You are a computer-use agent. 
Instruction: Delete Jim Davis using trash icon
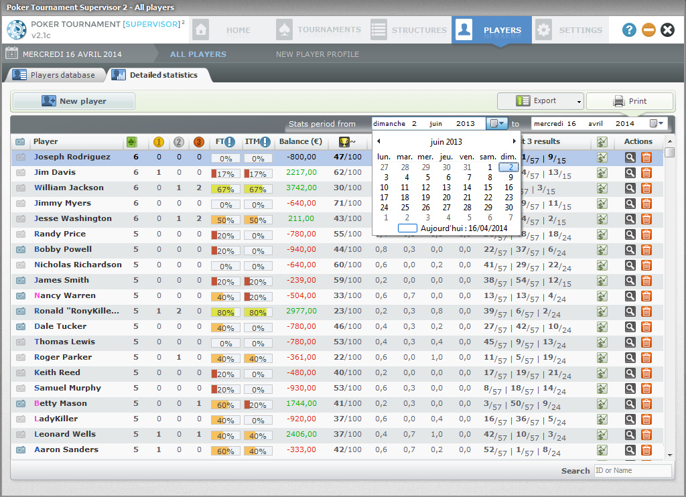(646, 173)
